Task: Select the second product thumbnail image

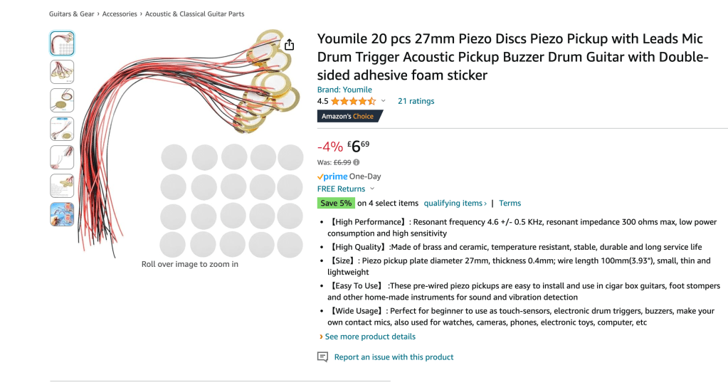Action: point(62,72)
